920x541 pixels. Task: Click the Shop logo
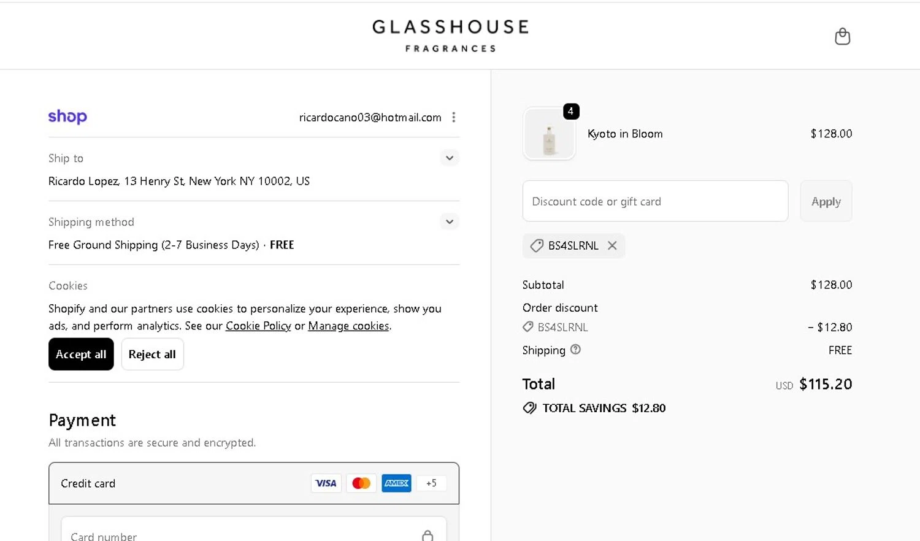(67, 117)
